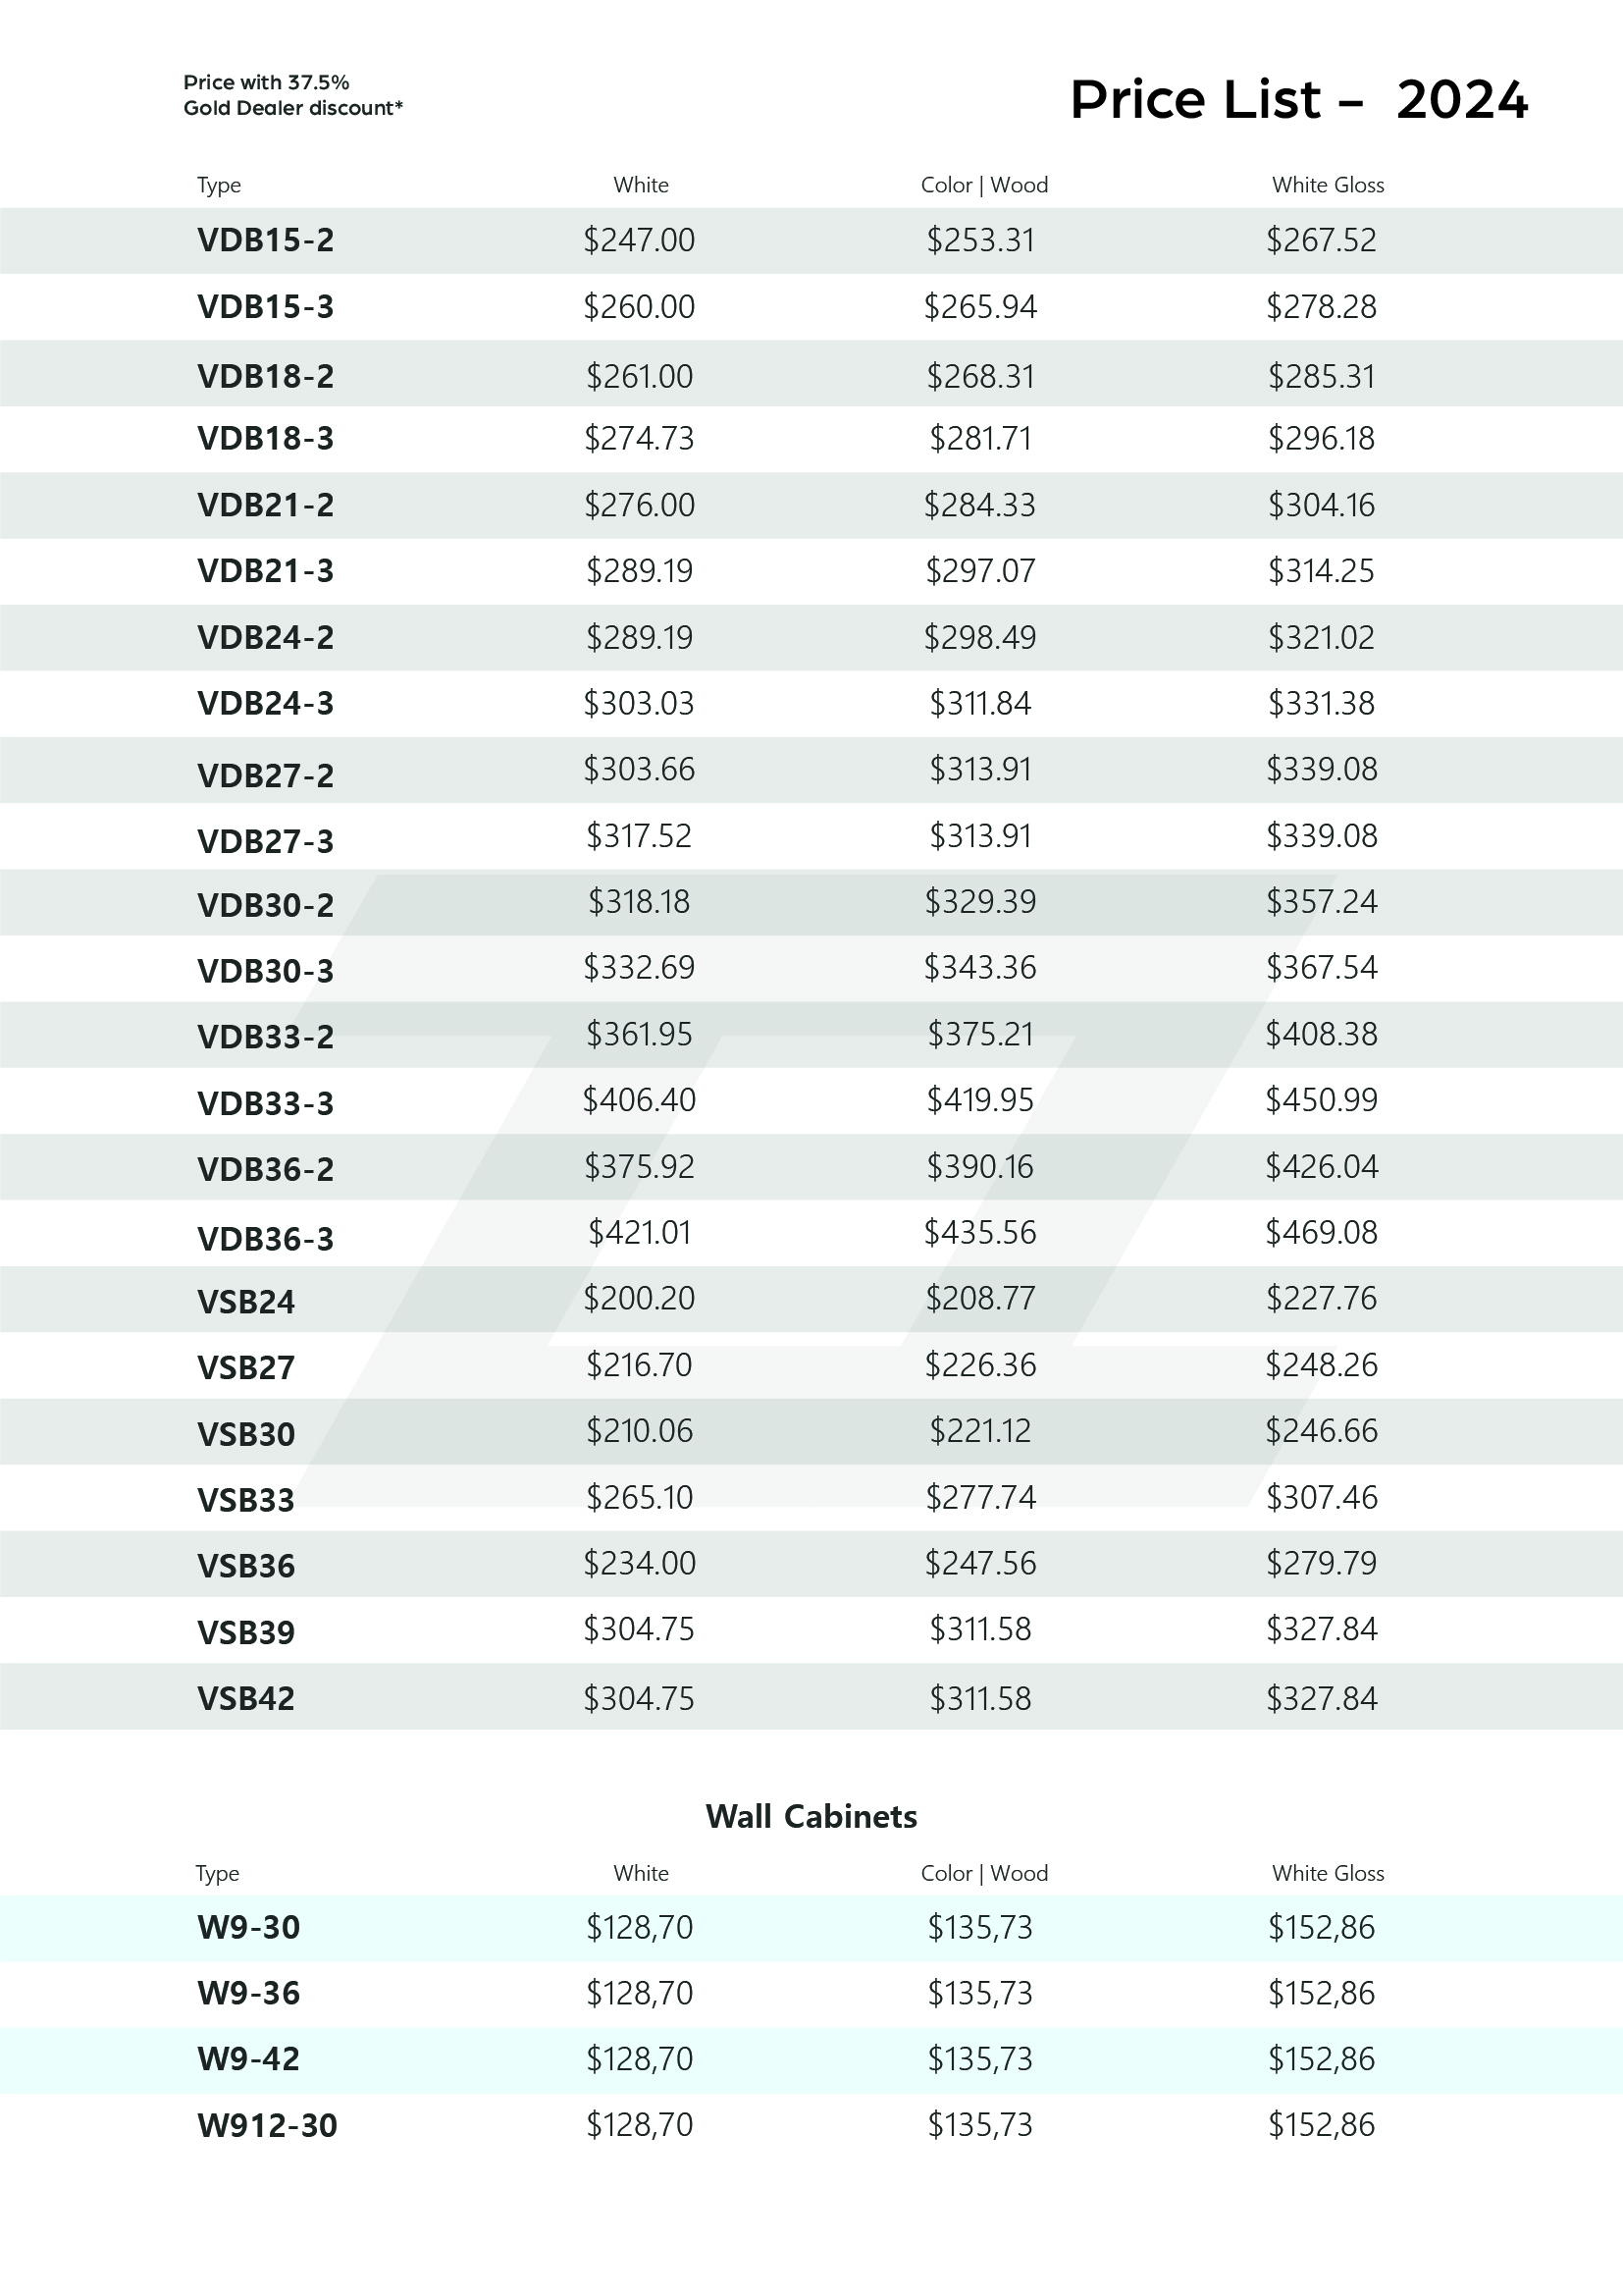Click the VSB42 type label
Screen dimensions: 1623x2296
coord(246,1698)
